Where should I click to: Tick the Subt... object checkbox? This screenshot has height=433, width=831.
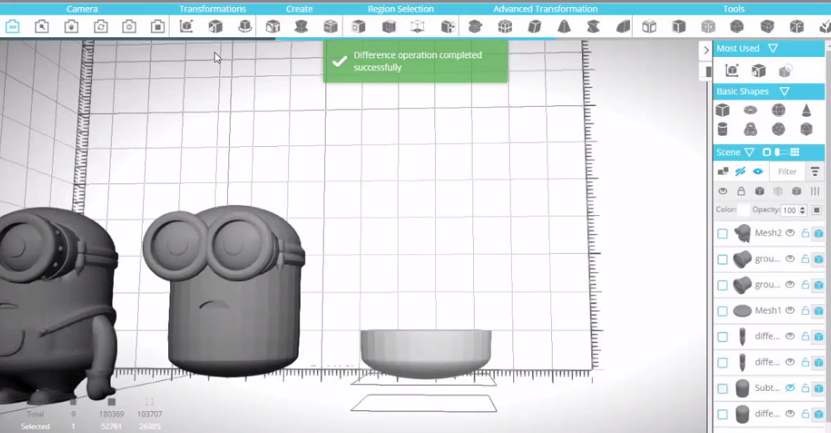coord(722,389)
